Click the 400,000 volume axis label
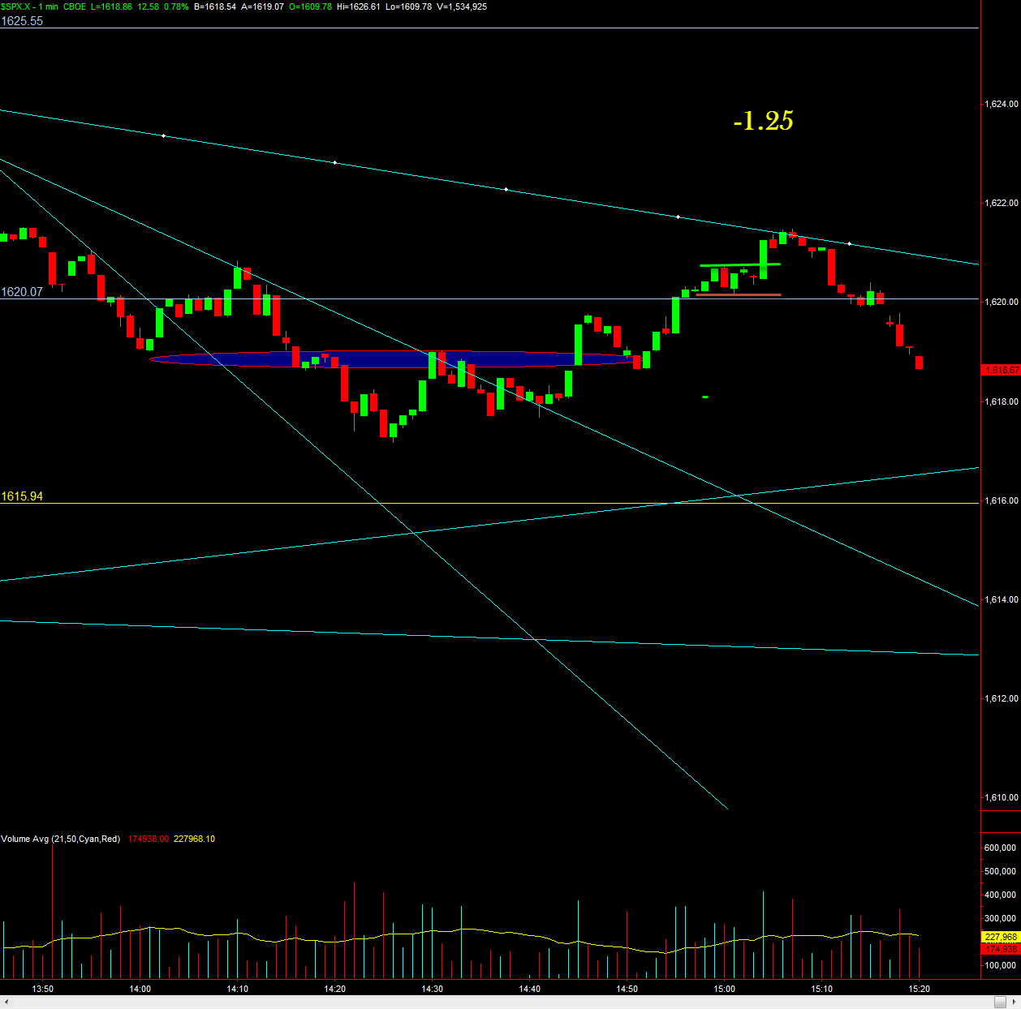This screenshot has height=1009, width=1021. [x=1000, y=895]
